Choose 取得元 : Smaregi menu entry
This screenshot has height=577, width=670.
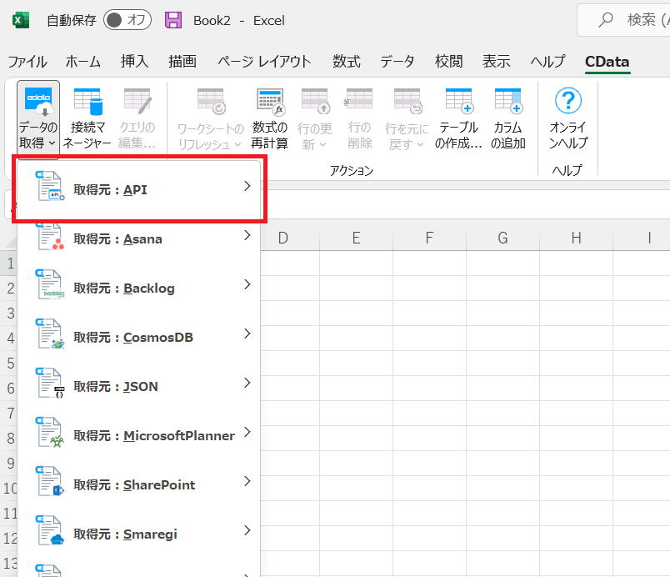[139, 534]
